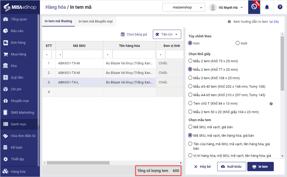The image size is (287, 177).
Task: Click the Mua hàng cart icon
Action: [x=6, y=54]
